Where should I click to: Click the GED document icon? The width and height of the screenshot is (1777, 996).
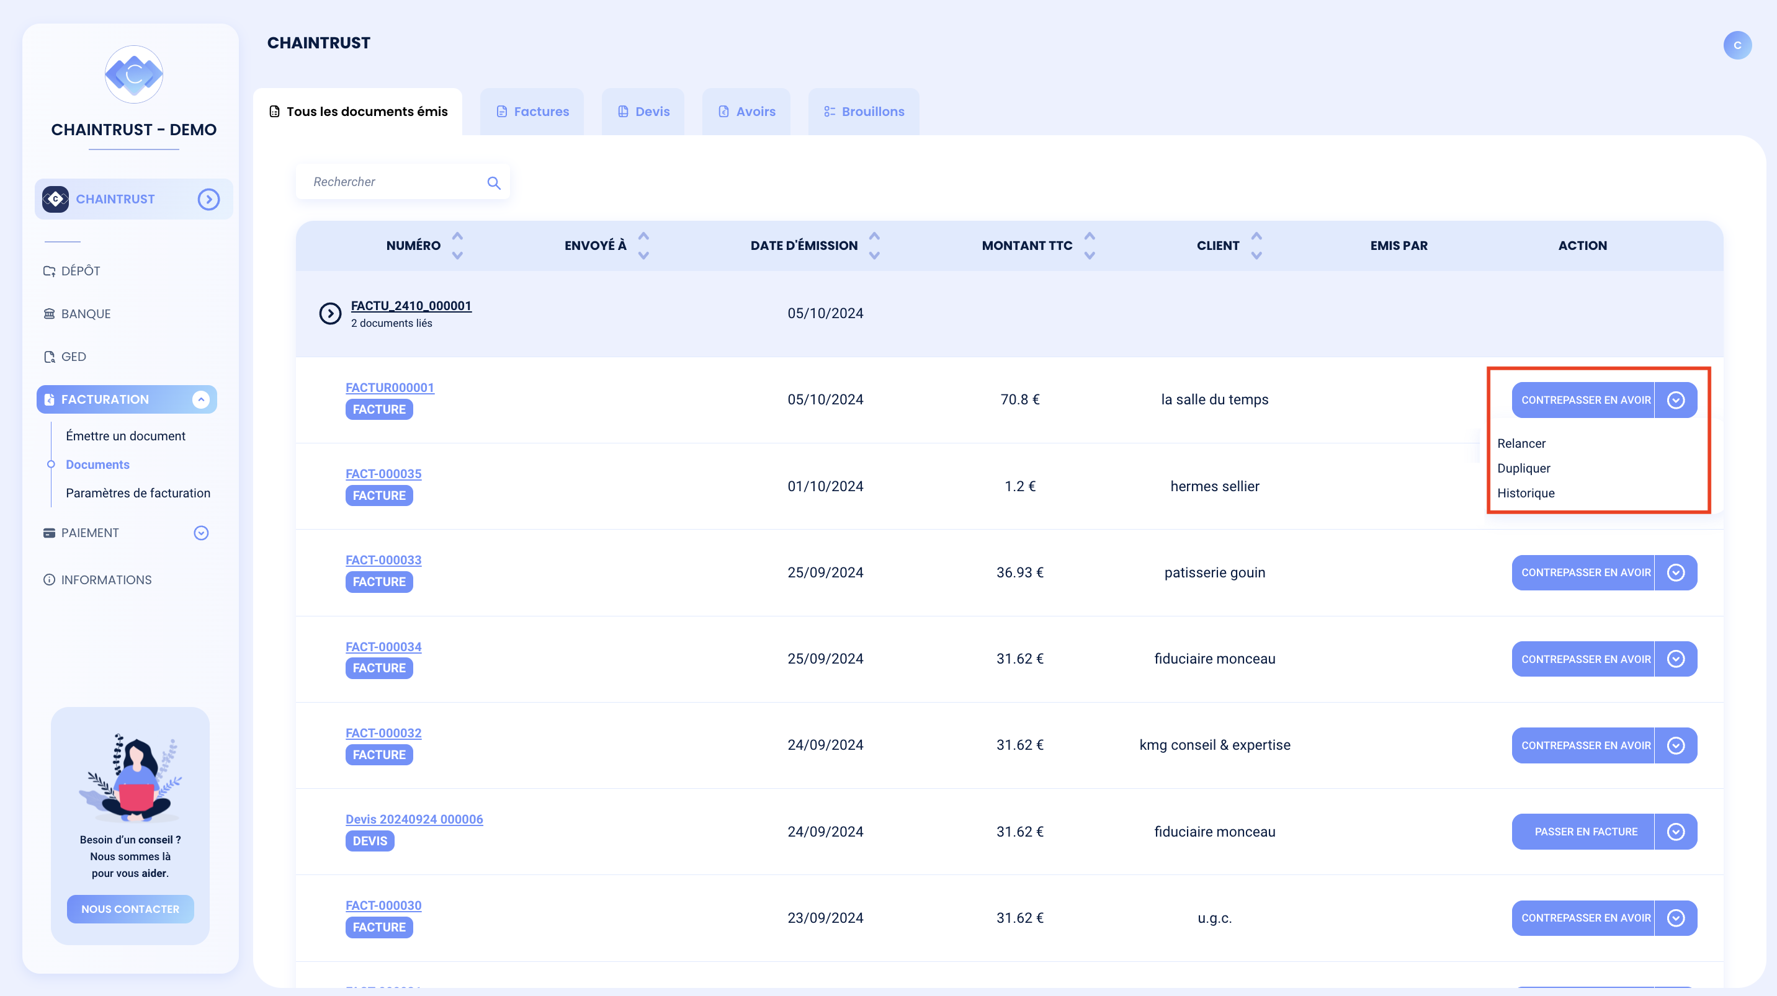pyautogui.click(x=49, y=357)
